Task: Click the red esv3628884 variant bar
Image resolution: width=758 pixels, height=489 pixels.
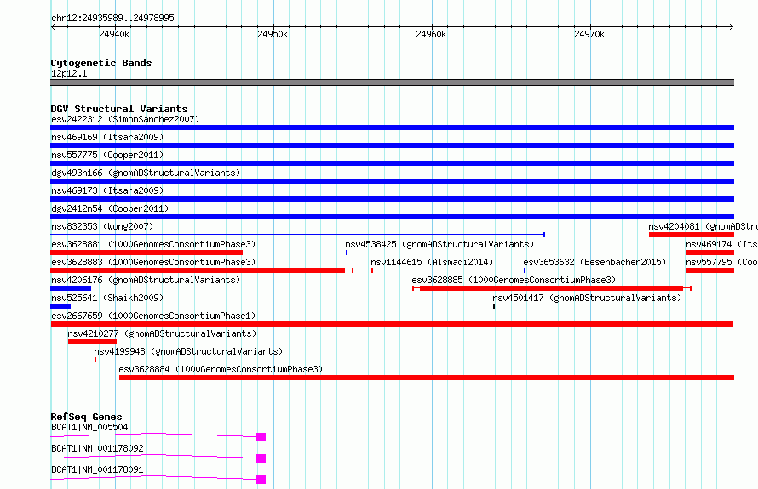Action: (427, 378)
